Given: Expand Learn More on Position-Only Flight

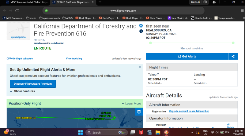Looking at the screenshot, I should 131,104.
